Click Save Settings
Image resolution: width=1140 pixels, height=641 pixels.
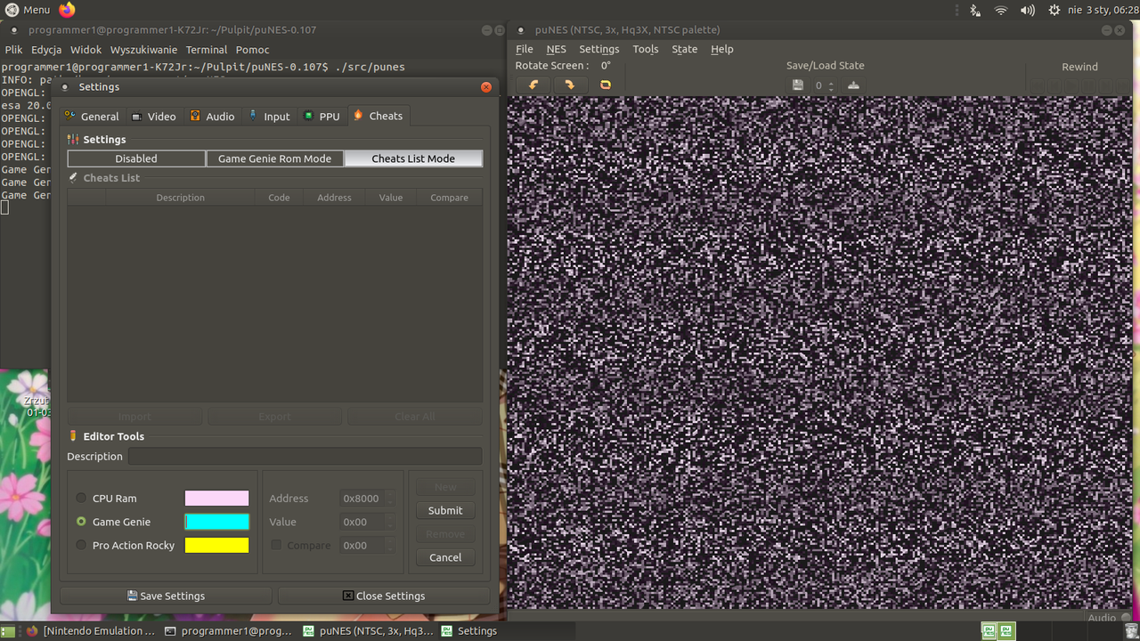point(166,596)
